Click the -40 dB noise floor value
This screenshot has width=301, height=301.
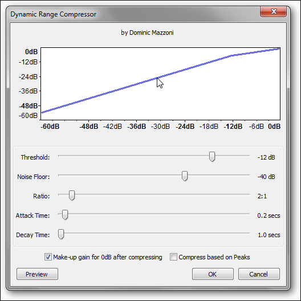[266, 177]
